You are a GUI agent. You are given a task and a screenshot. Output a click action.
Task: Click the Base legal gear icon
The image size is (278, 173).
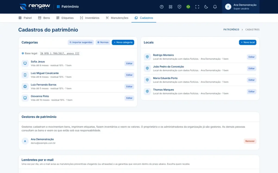[x=23, y=53]
